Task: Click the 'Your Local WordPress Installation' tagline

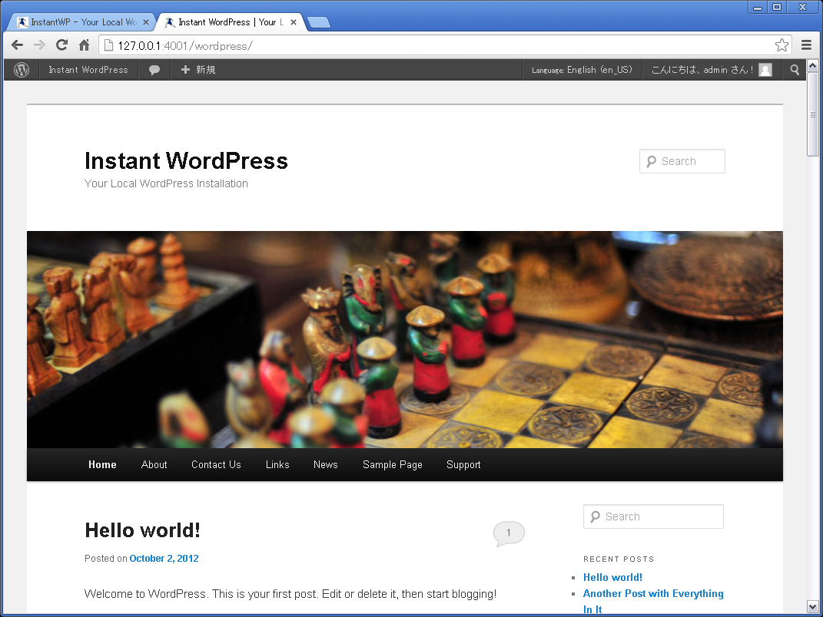Action: [x=166, y=183]
